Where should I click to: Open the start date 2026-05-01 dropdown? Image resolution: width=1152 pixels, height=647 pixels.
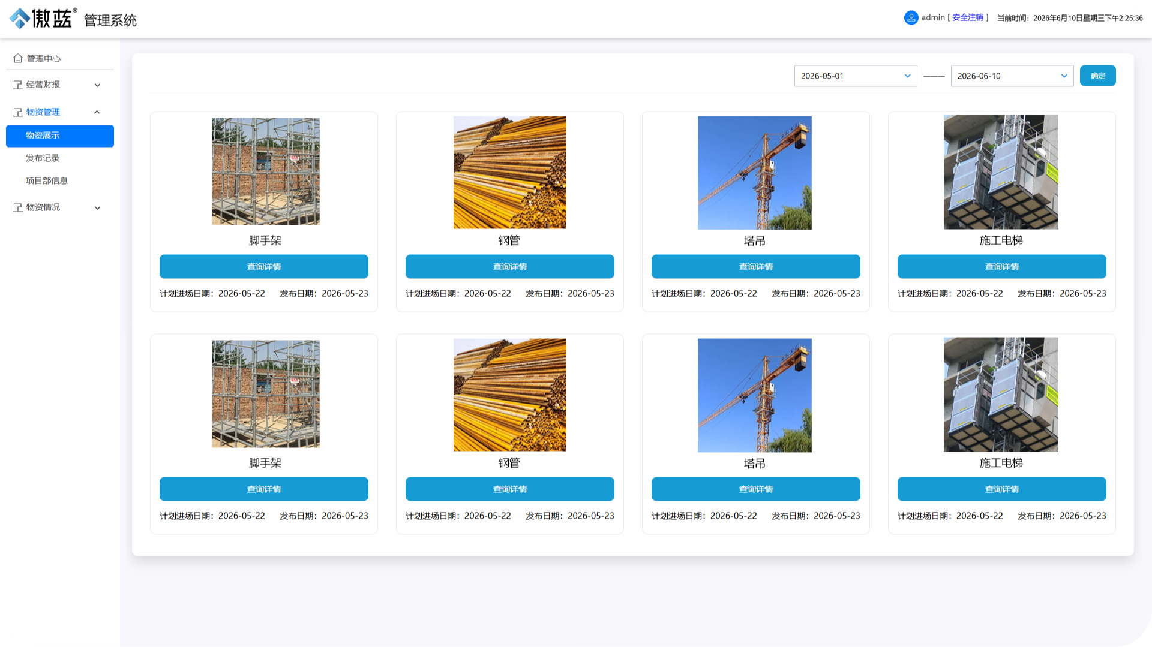(856, 76)
